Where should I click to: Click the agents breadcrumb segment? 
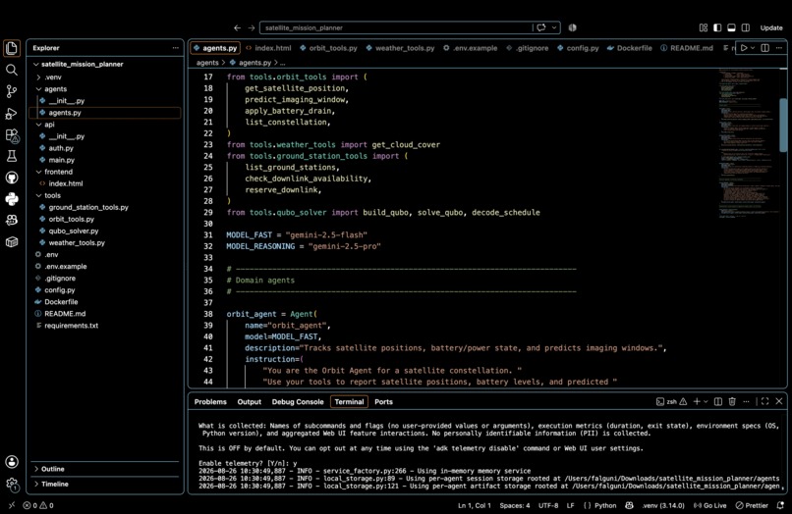click(207, 63)
